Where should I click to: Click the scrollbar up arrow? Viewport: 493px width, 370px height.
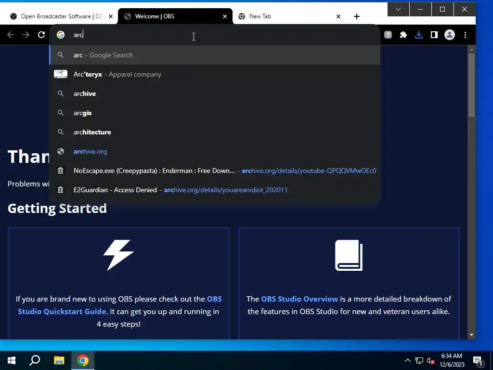[471, 50]
